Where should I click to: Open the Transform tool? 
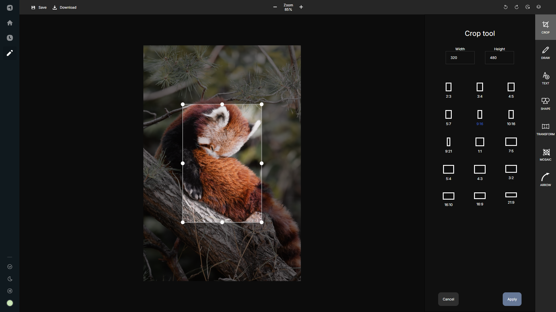click(x=545, y=129)
